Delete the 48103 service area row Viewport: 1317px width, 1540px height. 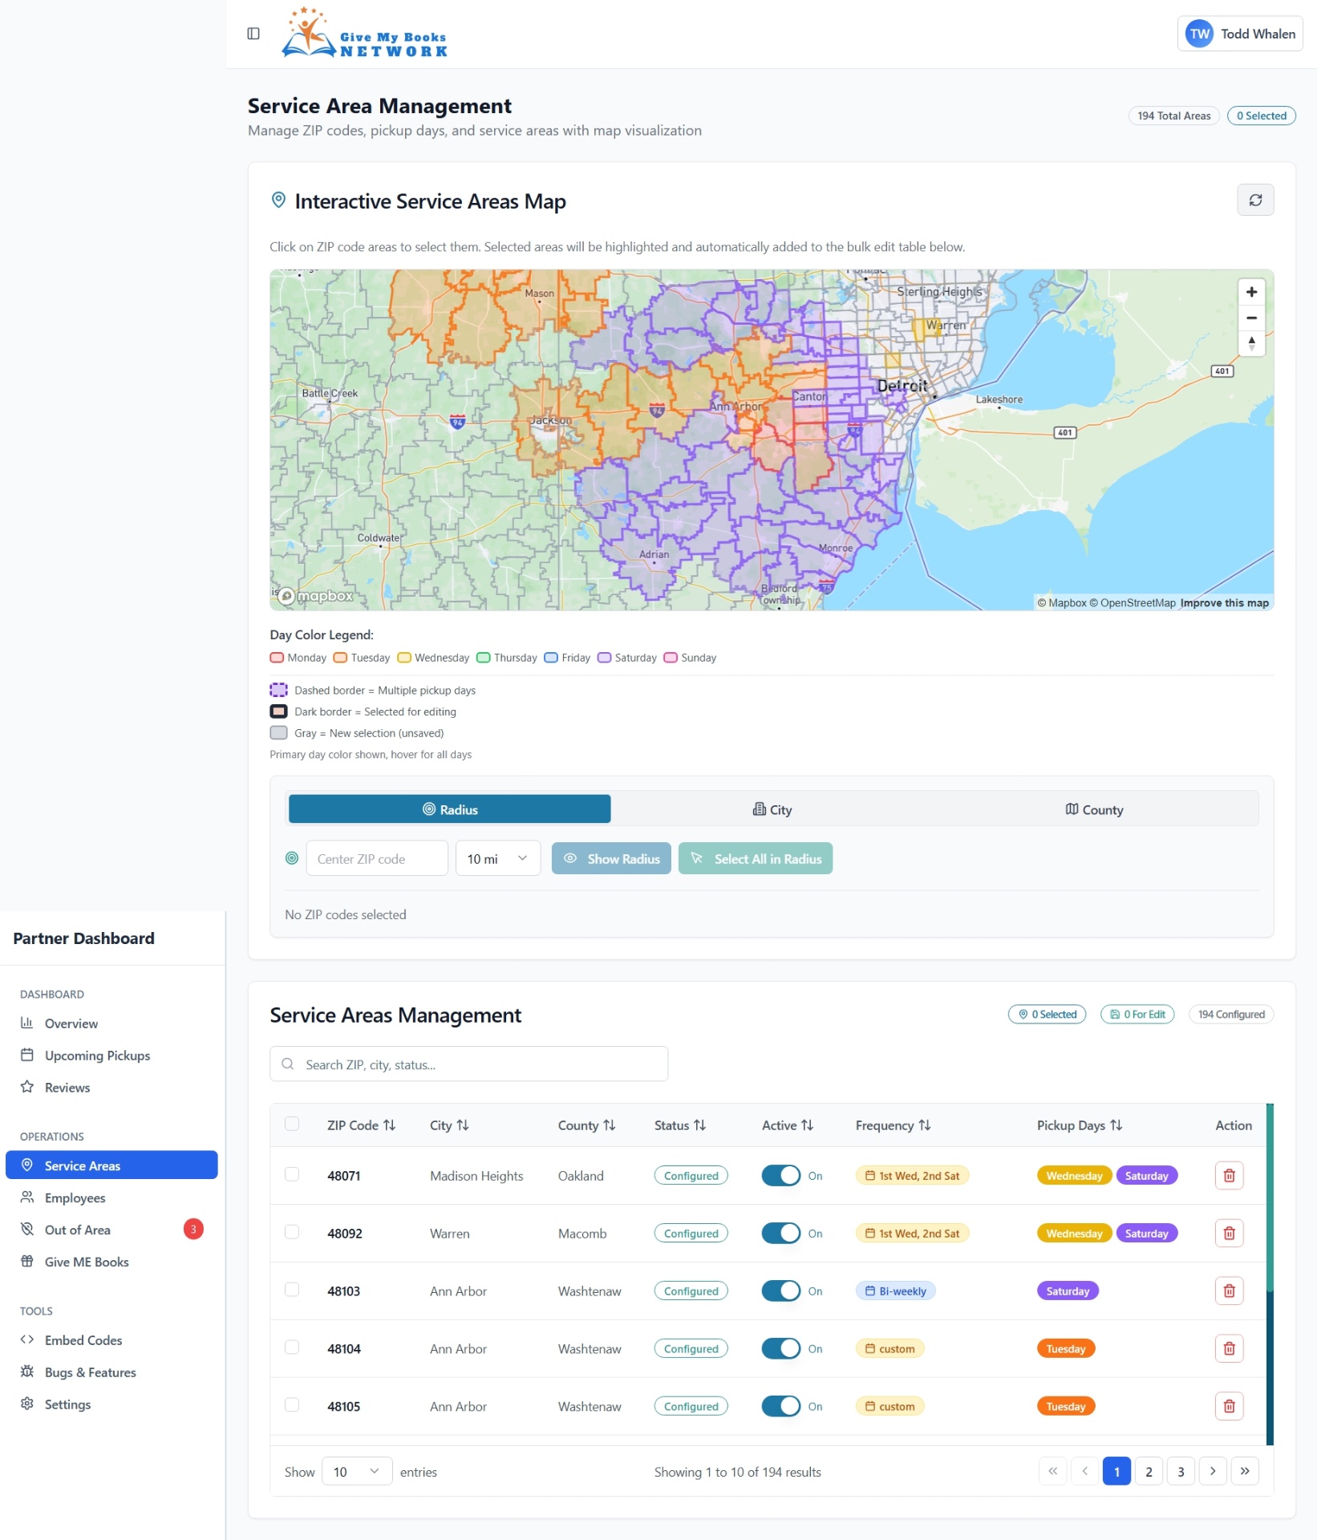pos(1229,1291)
